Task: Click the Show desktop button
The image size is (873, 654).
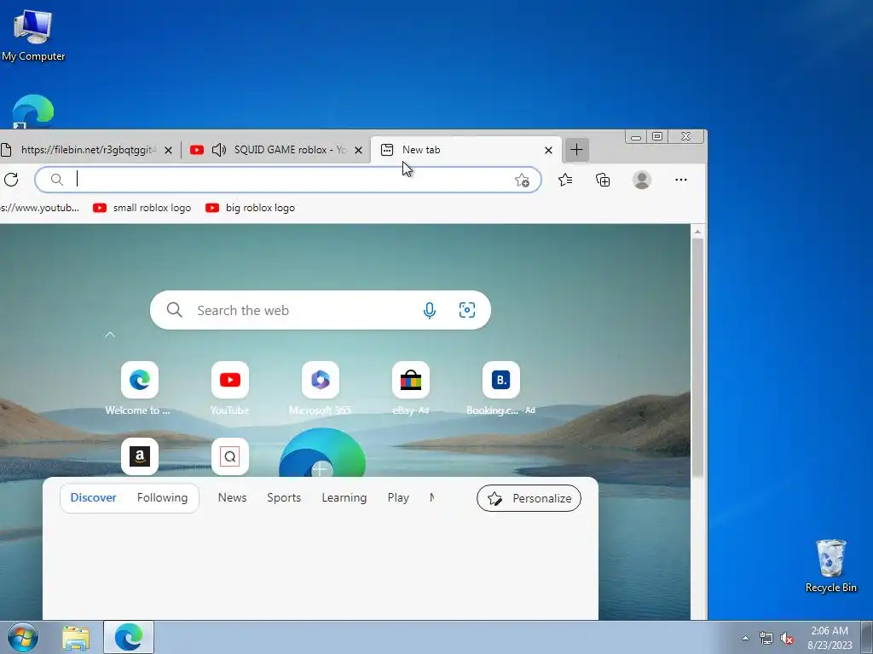Action: 867,637
